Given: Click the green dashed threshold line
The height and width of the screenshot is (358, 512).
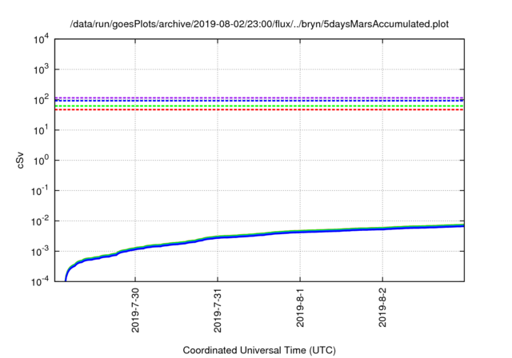Looking at the screenshot, I should tap(259, 106).
